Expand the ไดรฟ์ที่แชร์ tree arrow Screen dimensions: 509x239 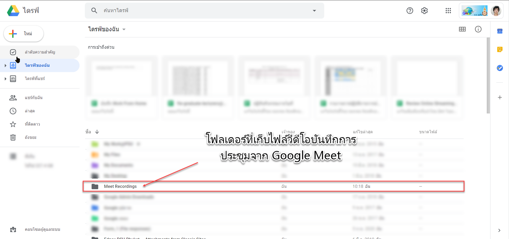coord(5,79)
